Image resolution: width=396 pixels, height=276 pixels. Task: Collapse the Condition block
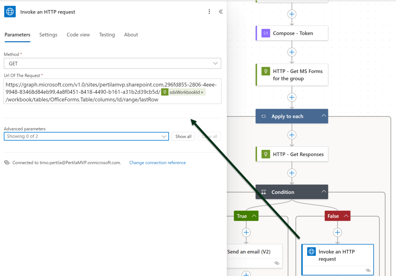point(323,192)
